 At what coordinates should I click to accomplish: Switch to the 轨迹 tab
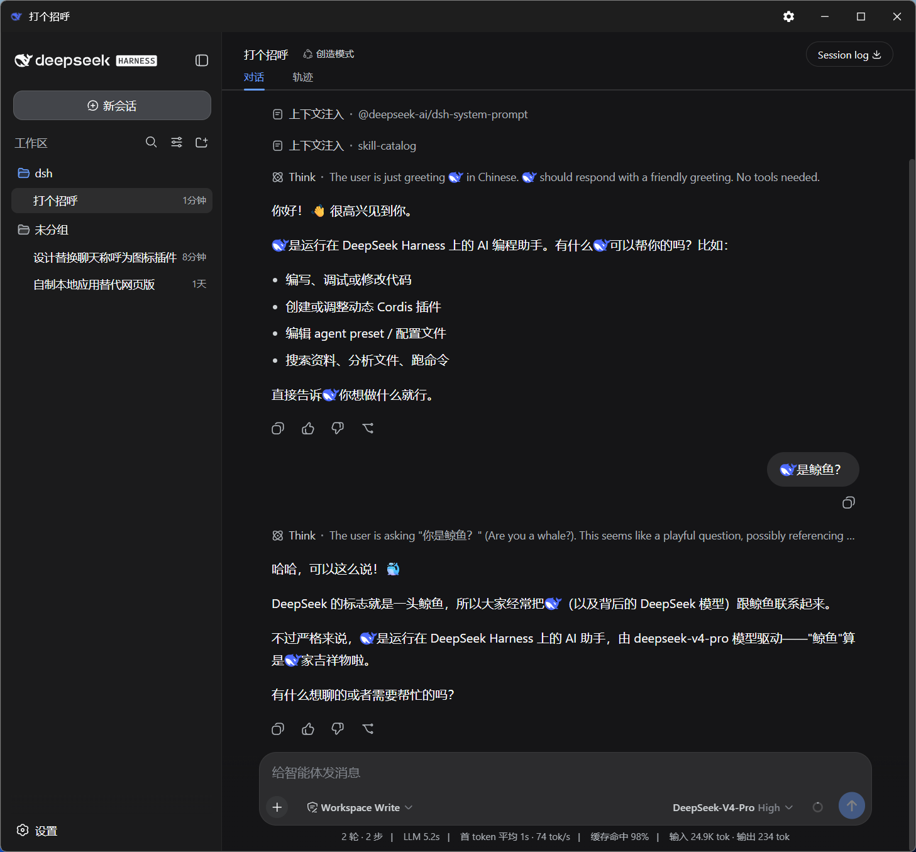coord(303,77)
